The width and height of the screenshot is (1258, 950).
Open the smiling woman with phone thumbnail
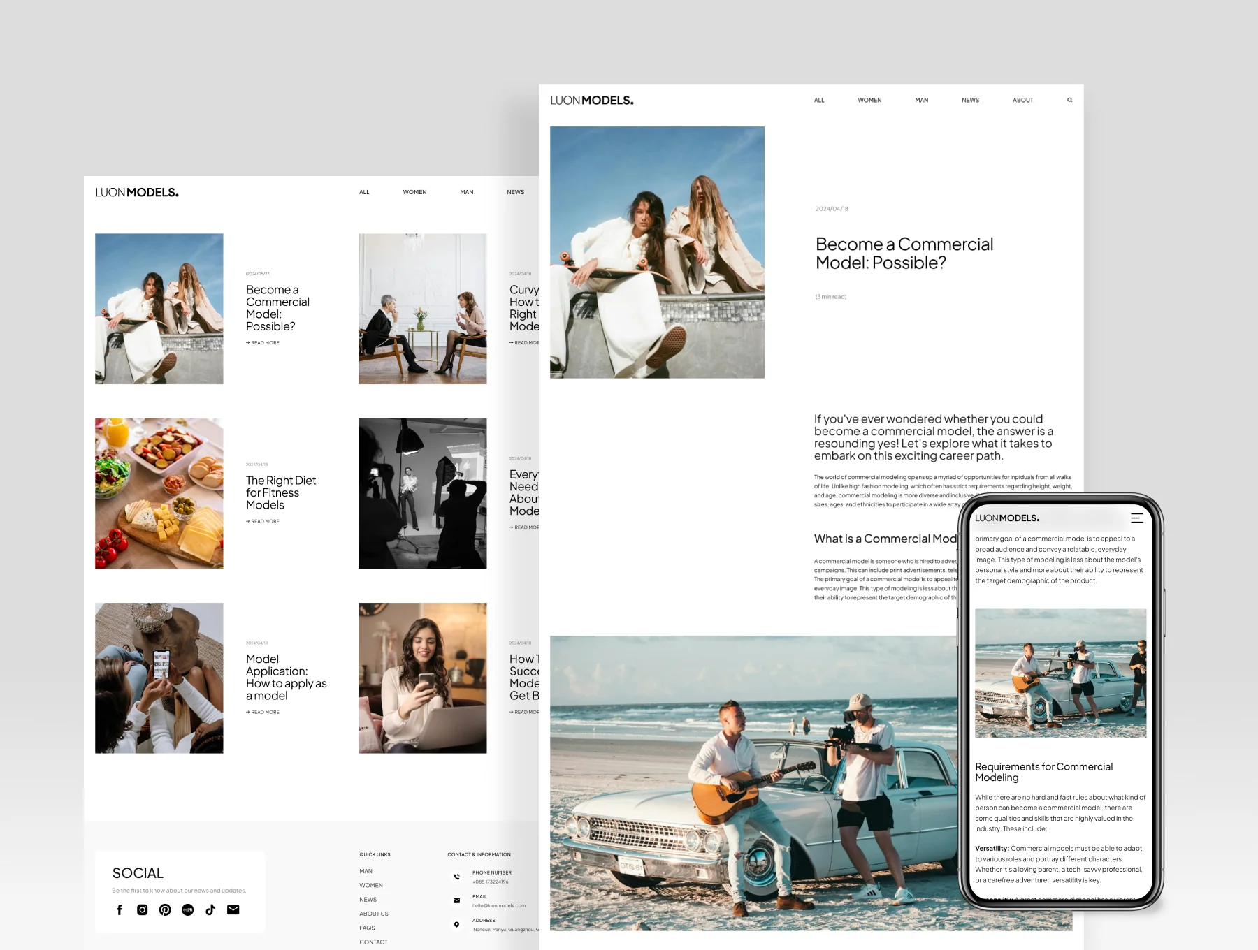(423, 678)
